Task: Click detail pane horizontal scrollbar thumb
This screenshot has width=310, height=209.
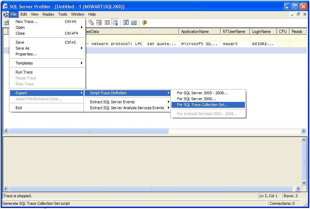Action: [x=151, y=189]
